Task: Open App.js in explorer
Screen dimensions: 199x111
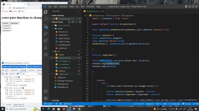Action: point(61,55)
